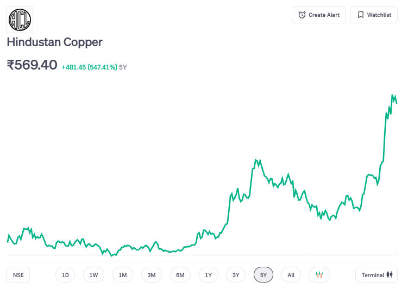The width and height of the screenshot is (408, 295).
Task: Select the 1W time range
Action: click(x=93, y=275)
